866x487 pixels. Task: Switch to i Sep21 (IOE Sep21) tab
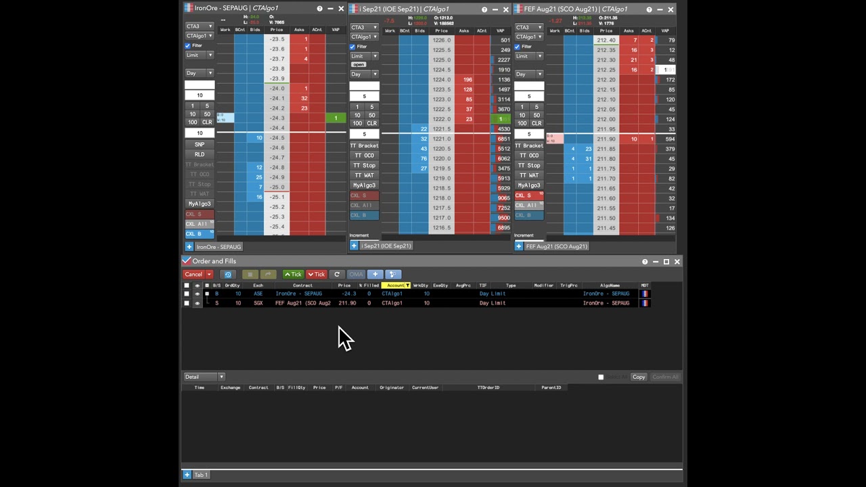click(x=386, y=246)
